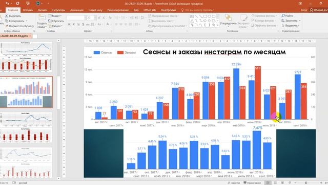Select the triangle shape in shapes gallery
Screen dimensions: 328x185
(192, 21)
